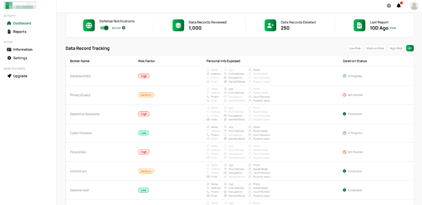Screen dimensions: 422x205
Task: Click View next to Last Report
Action: coord(393,28)
